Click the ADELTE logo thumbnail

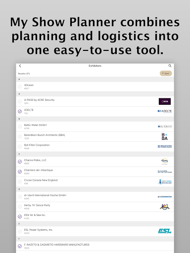165,111
